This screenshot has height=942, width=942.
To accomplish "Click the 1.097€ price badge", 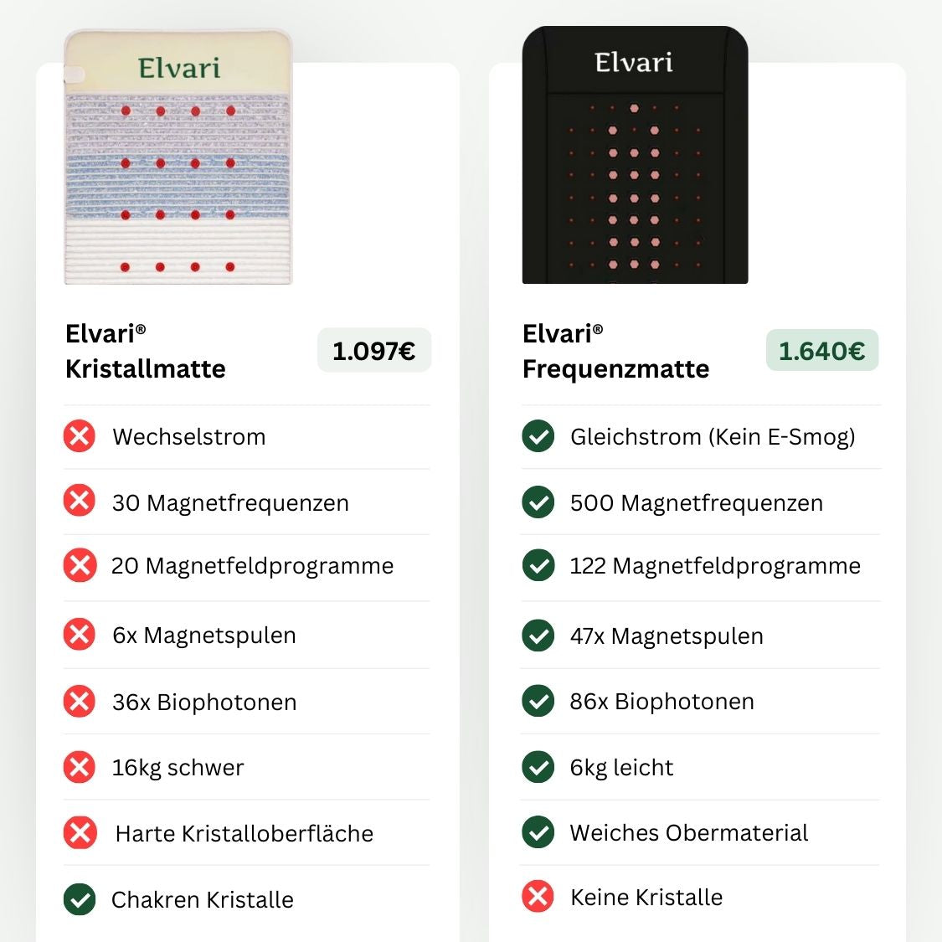I will click(x=373, y=352).
